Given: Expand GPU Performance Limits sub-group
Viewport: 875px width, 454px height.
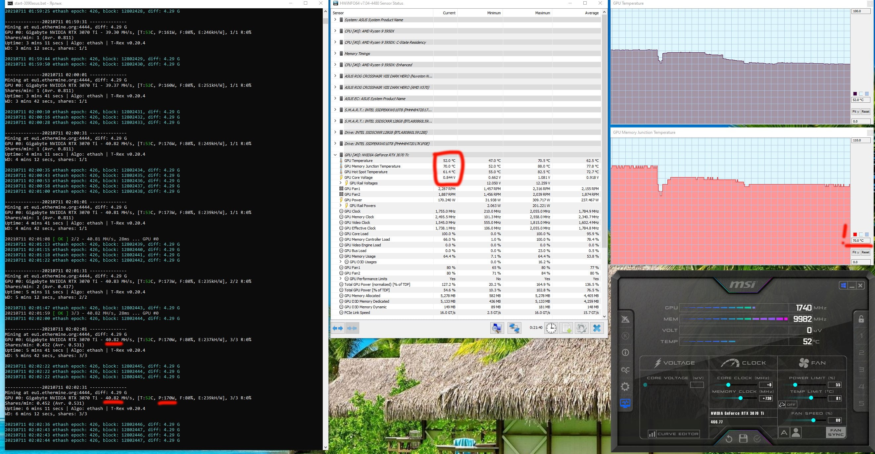Looking at the screenshot, I should 341,278.
